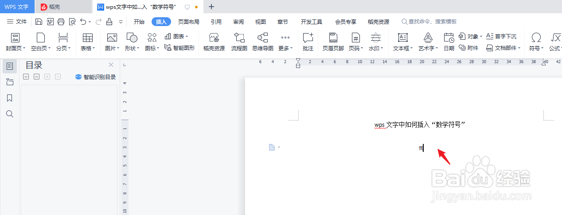562x215 pixels.
Task: Click the page break (分页) icon
Action: point(63,38)
